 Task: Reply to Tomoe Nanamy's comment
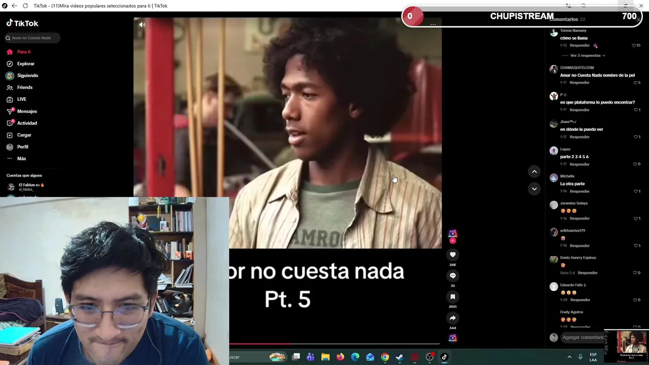580,46
